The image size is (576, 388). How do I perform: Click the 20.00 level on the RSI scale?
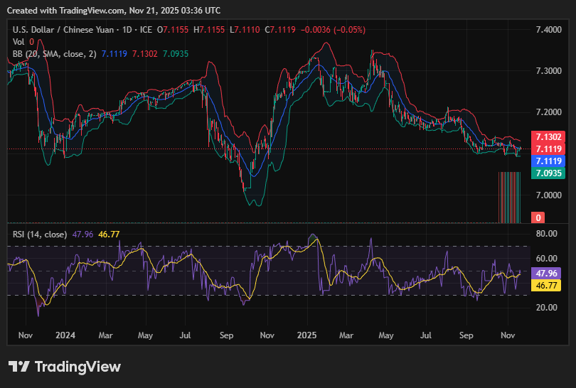click(x=546, y=308)
